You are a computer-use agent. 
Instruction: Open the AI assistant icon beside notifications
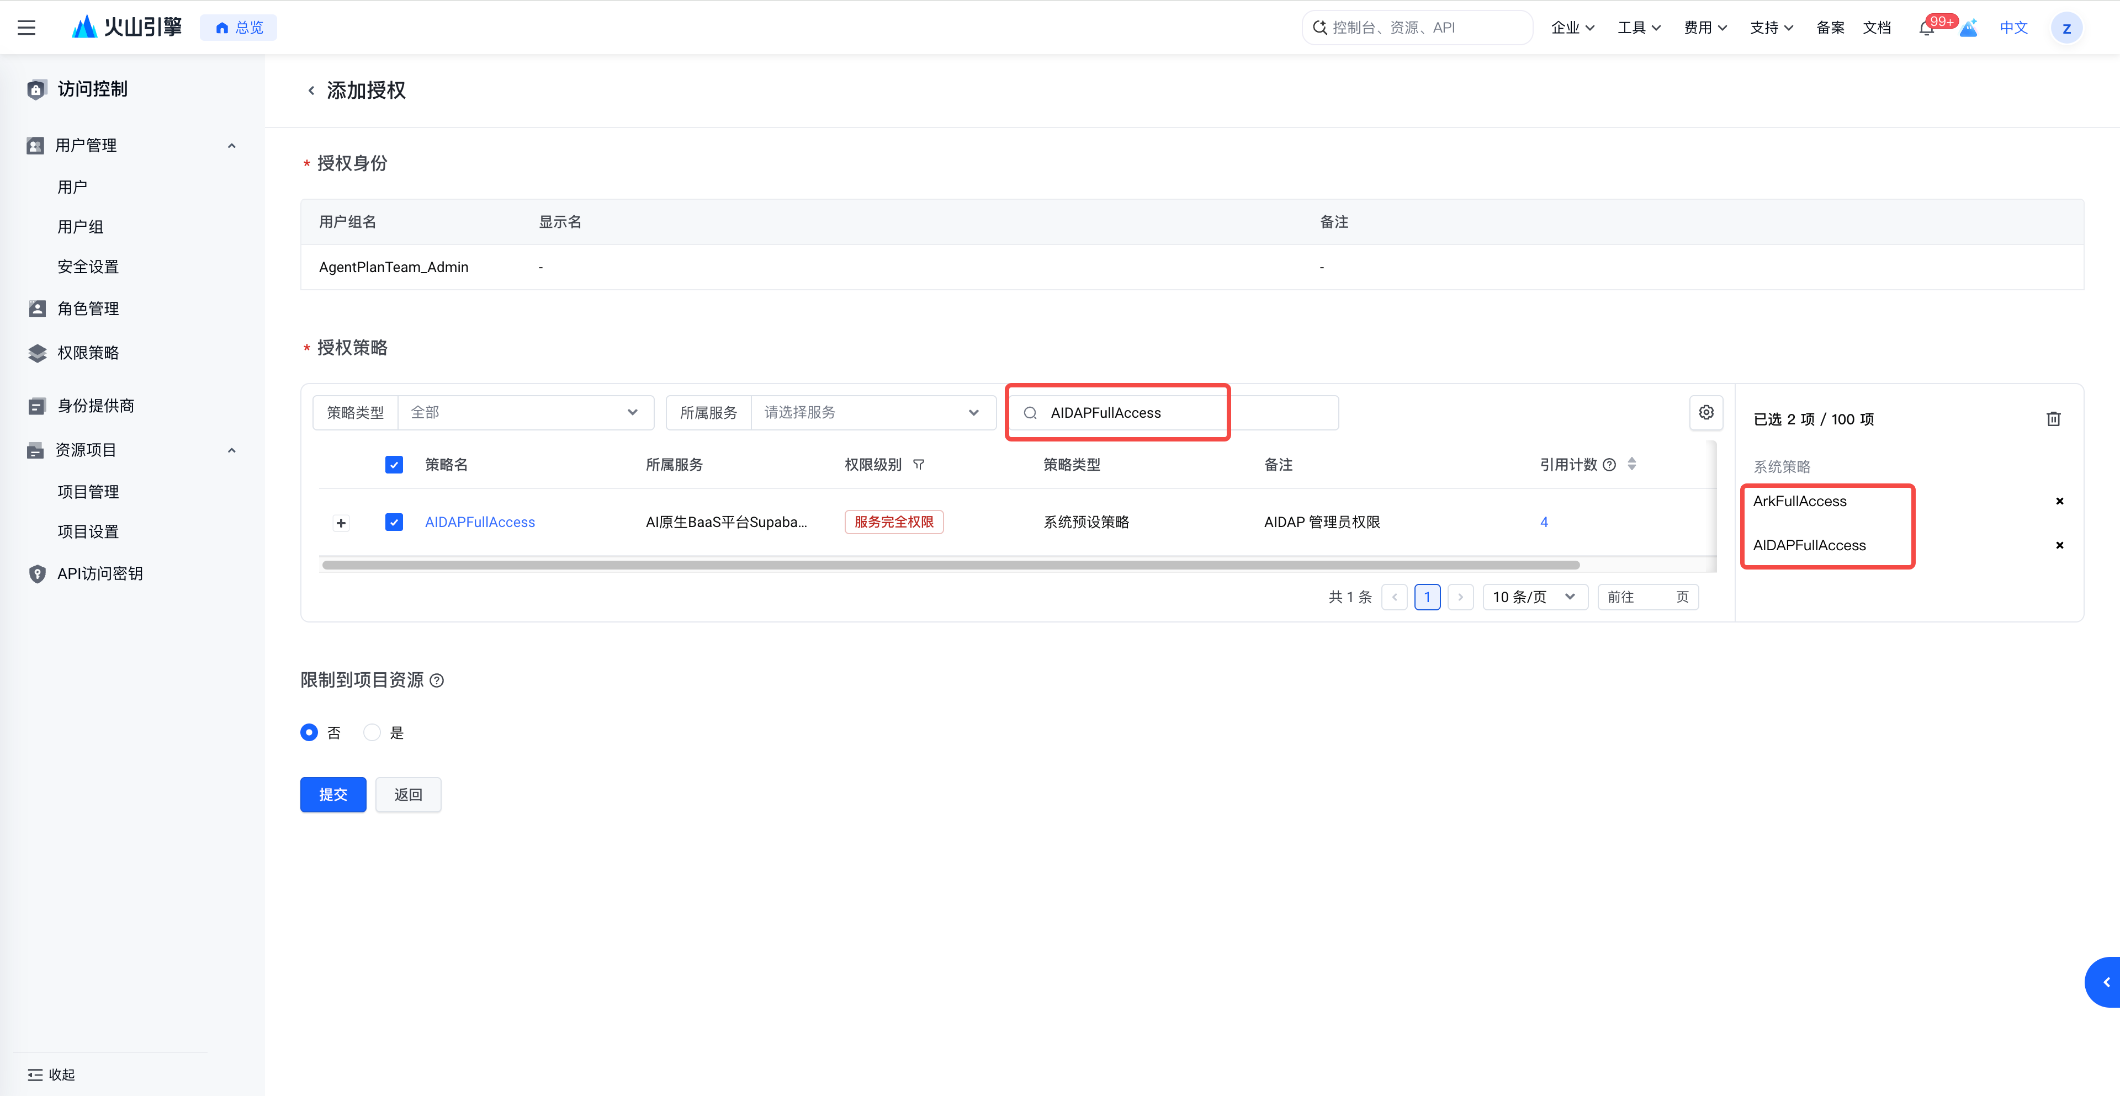[x=1969, y=29]
